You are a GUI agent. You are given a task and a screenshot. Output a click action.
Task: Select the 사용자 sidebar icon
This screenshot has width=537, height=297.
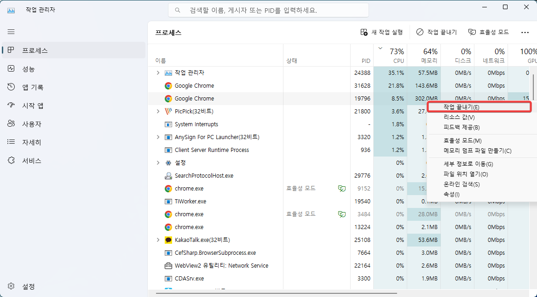click(10, 122)
